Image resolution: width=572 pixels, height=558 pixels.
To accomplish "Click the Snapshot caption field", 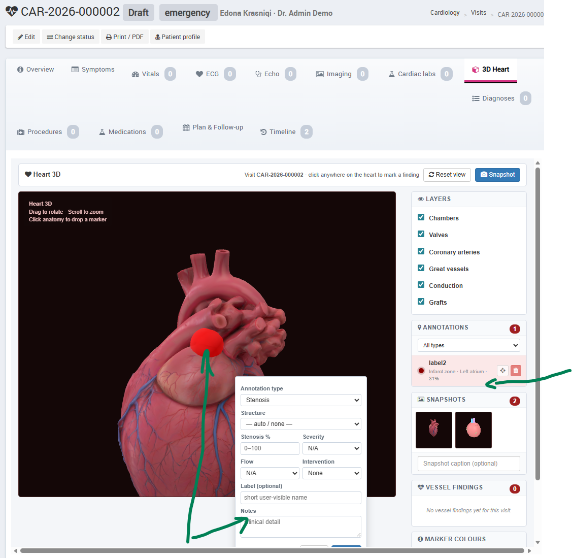I will click(469, 464).
